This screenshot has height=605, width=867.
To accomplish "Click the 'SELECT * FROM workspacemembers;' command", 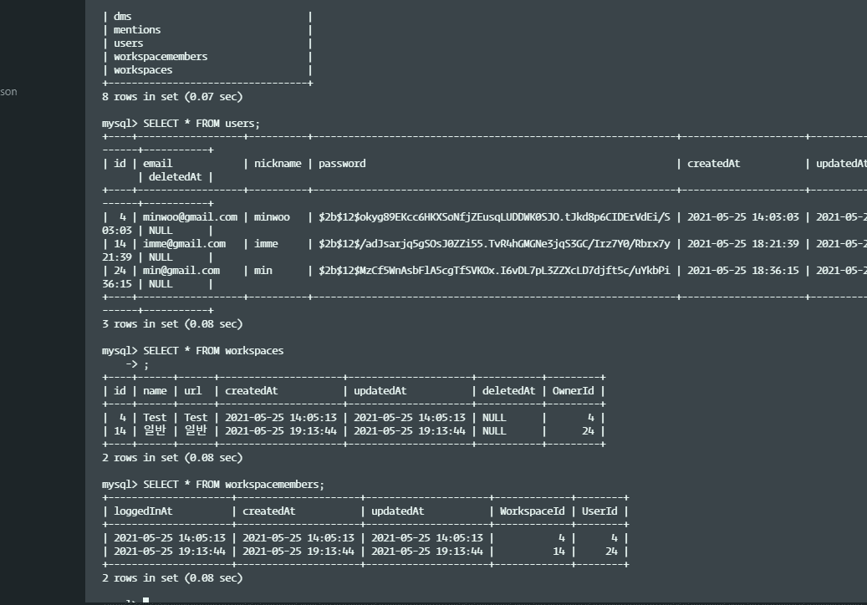I will click(x=233, y=485).
